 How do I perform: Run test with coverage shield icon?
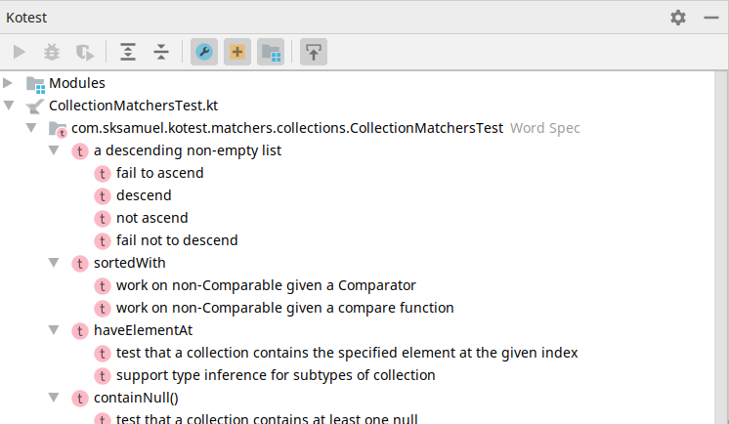85,52
